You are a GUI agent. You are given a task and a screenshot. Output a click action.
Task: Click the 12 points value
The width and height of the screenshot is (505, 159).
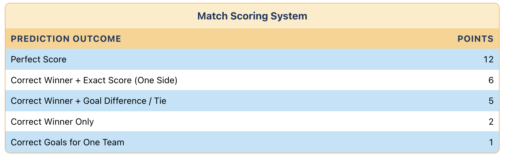coord(488,59)
